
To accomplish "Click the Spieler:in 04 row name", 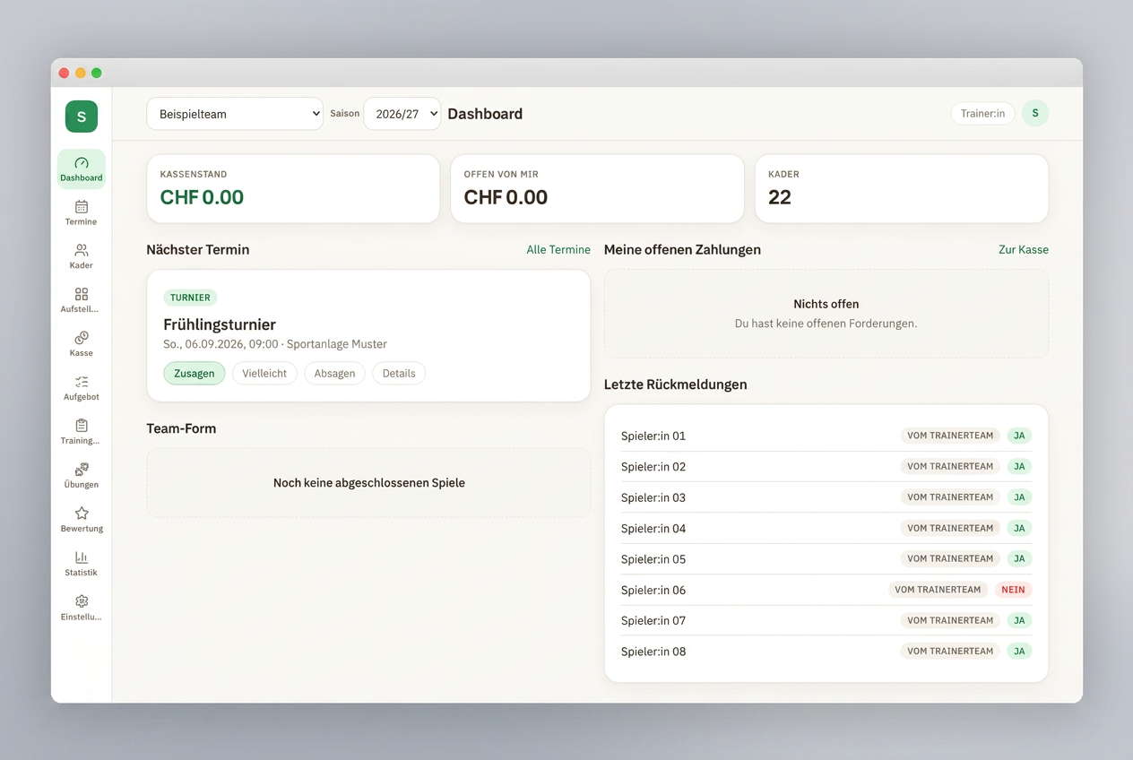I will tap(653, 529).
